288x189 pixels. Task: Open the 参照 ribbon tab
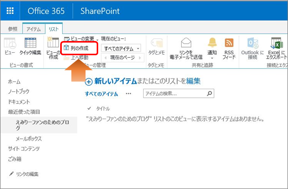coord(13,29)
